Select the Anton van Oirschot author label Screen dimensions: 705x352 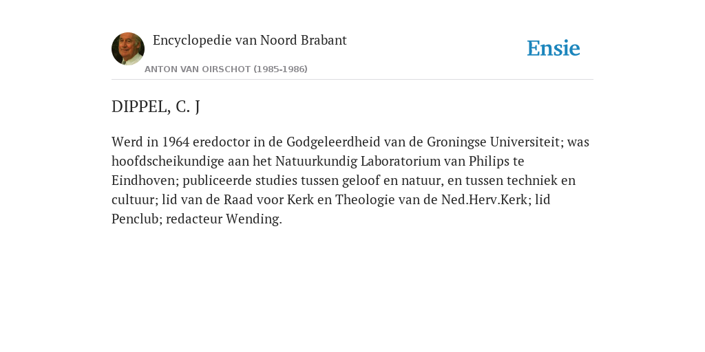(x=226, y=69)
